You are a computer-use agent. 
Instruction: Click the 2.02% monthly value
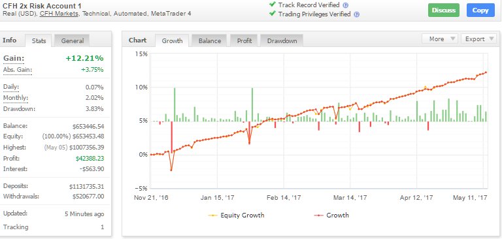click(94, 98)
